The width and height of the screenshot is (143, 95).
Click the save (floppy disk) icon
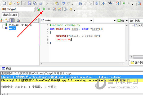[x=30, y=3]
